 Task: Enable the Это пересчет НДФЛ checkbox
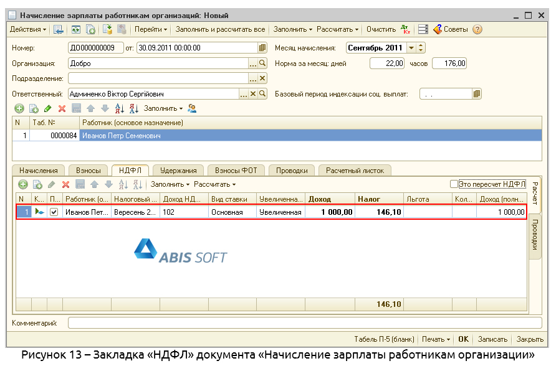coord(454,184)
